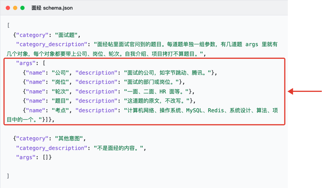Click the yellow minimize dot
This screenshot has height=188, width=327.
15,8
